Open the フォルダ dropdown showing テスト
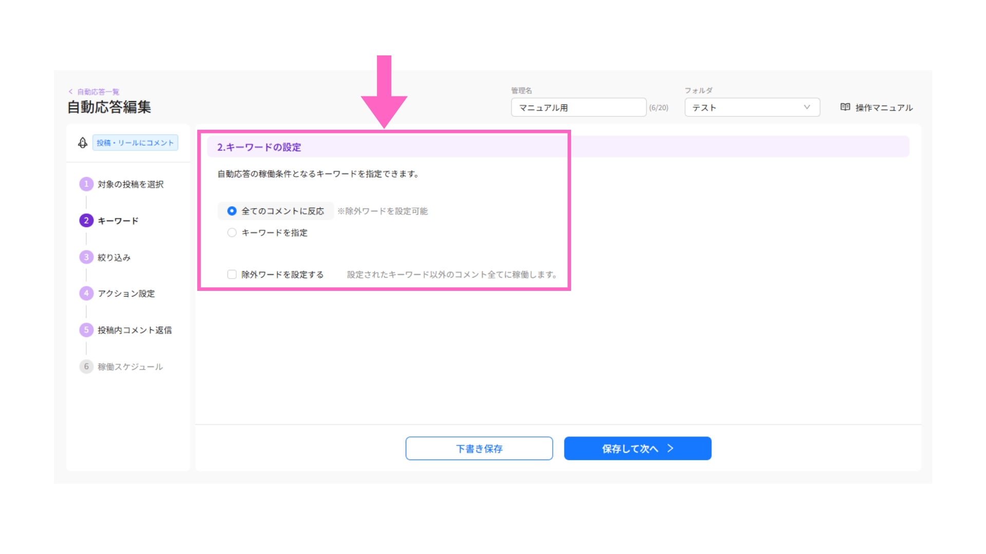This screenshot has height=554, width=986. point(752,107)
